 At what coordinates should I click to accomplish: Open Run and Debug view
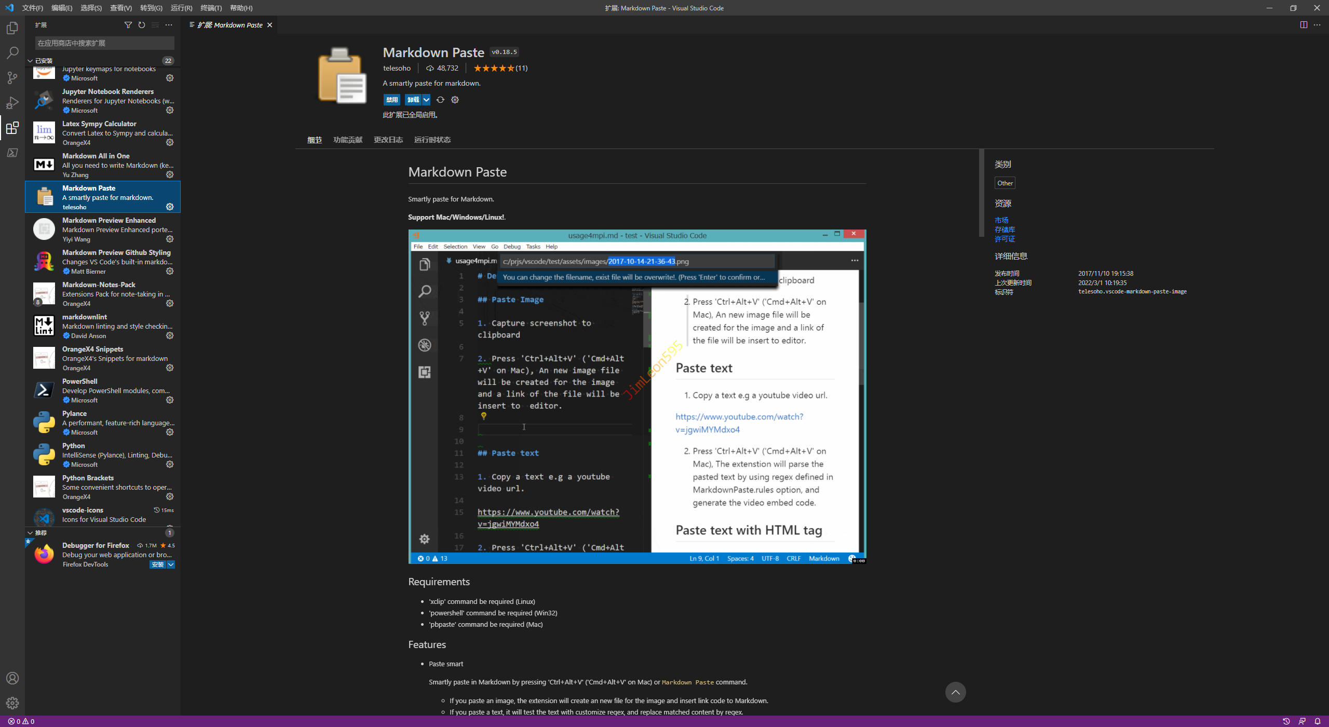[x=12, y=103]
